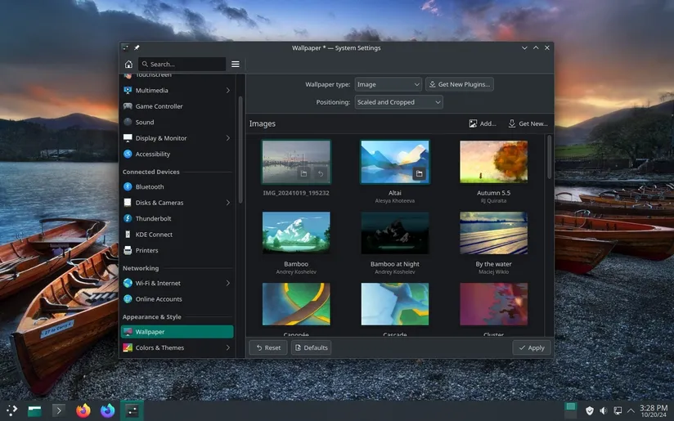Screen dimensions: 674x421
Task: Click the display icon in system tray
Action: pyautogui.click(x=618, y=410)
